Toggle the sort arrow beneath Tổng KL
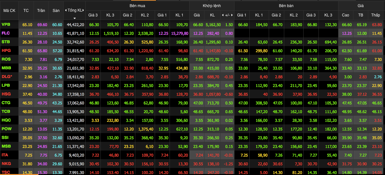Viewport: 385px width, 175px height. 75,18
